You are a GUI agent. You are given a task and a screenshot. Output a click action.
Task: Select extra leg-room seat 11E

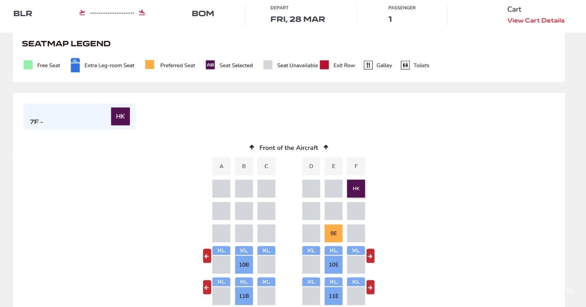click(x=334, y=291)
